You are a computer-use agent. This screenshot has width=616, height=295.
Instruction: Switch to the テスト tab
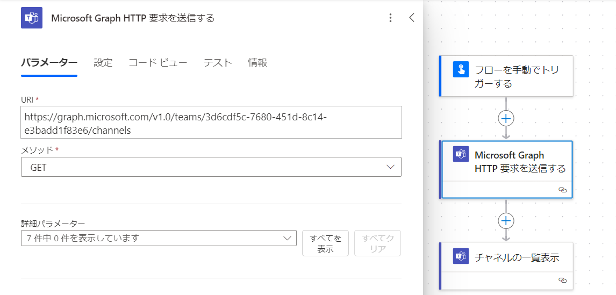(x=218, y=62)
